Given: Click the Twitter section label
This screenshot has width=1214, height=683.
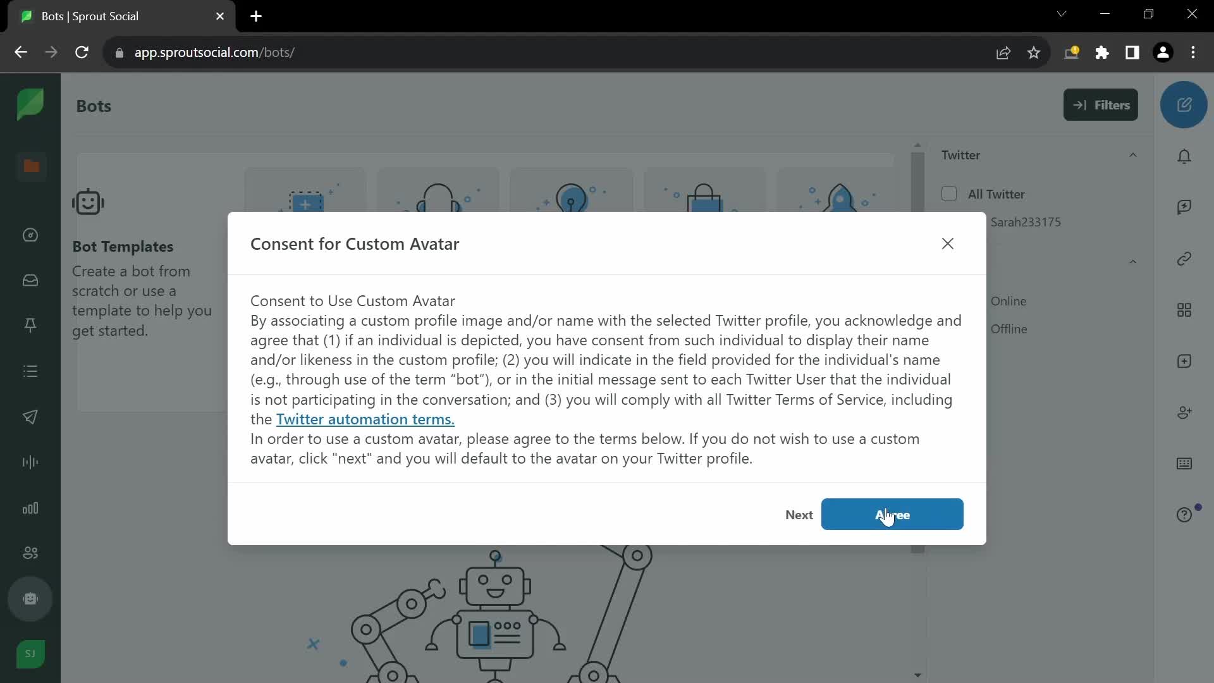Looking at the screenshot, I should click(960, 155).
